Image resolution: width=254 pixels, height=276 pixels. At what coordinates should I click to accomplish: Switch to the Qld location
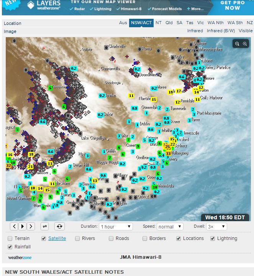click(x=169, y=23)
